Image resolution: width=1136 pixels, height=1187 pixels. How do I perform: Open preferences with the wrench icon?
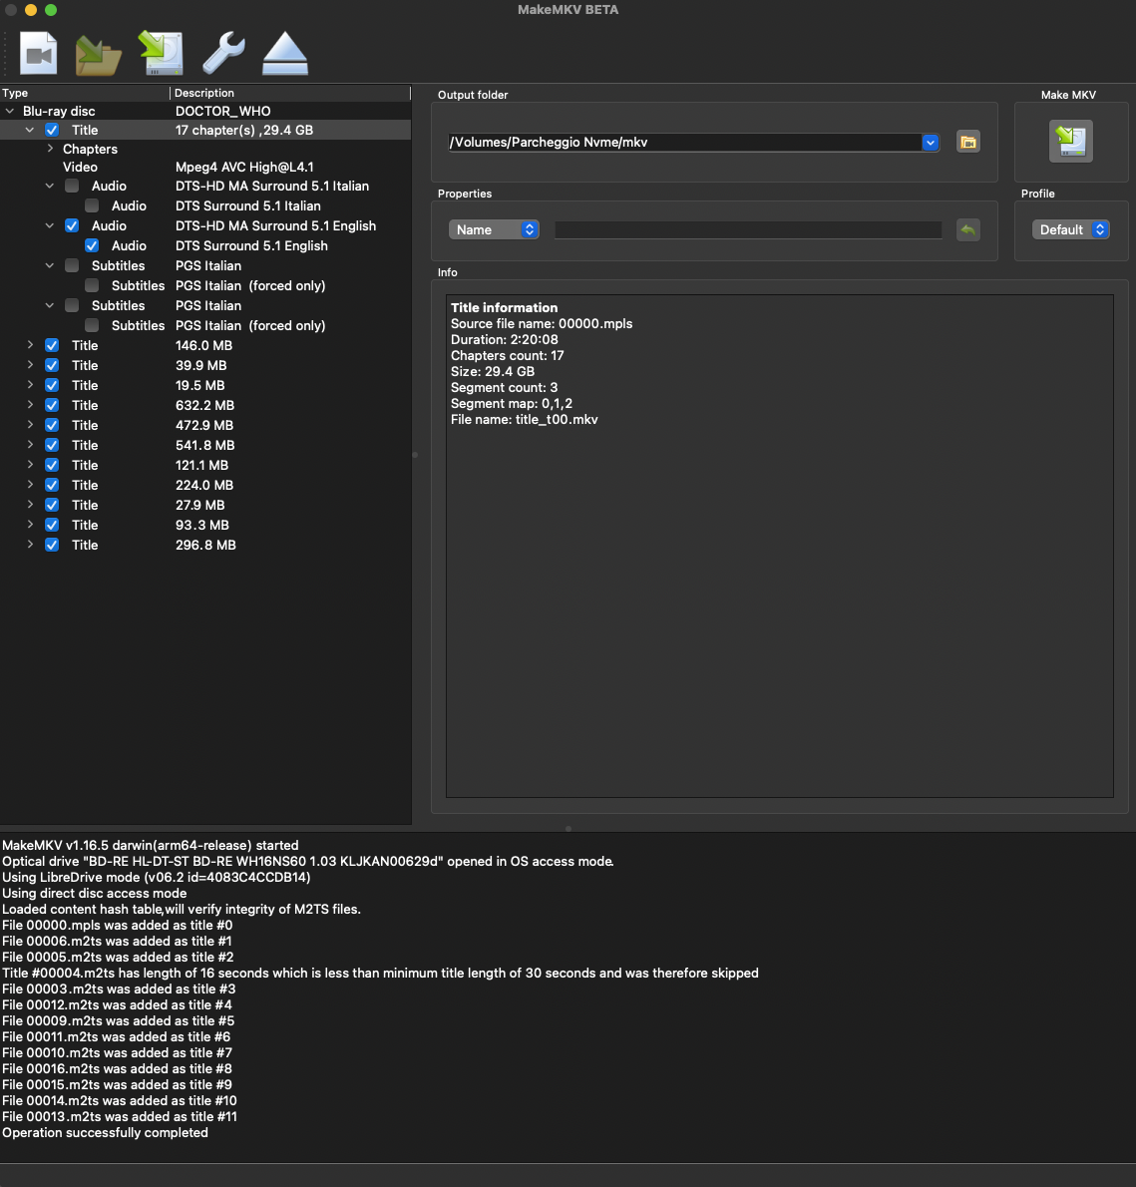[x=223, y=53]
